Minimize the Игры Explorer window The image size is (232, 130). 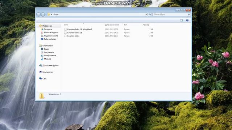click(178, 10)
